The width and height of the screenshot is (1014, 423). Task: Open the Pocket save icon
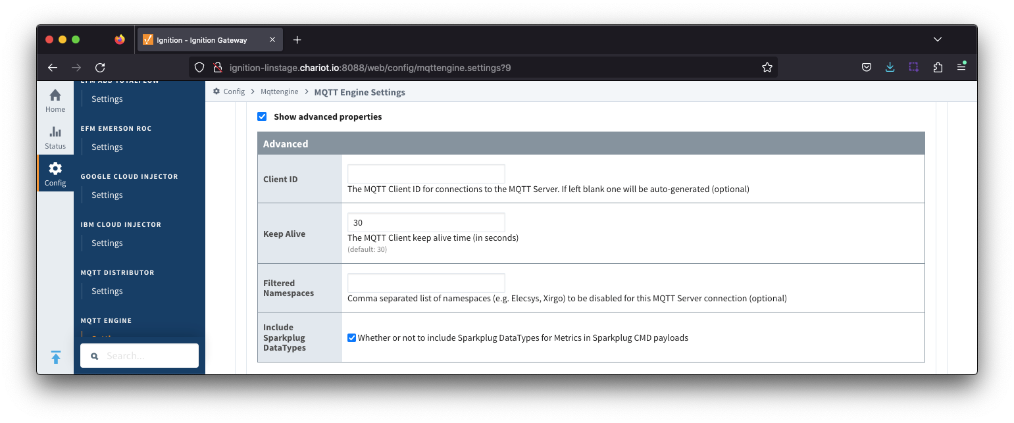point(867,67)
